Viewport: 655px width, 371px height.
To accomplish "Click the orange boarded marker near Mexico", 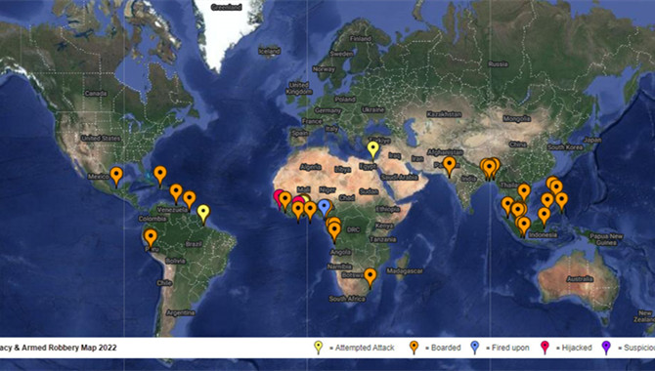I will point(116,176).
